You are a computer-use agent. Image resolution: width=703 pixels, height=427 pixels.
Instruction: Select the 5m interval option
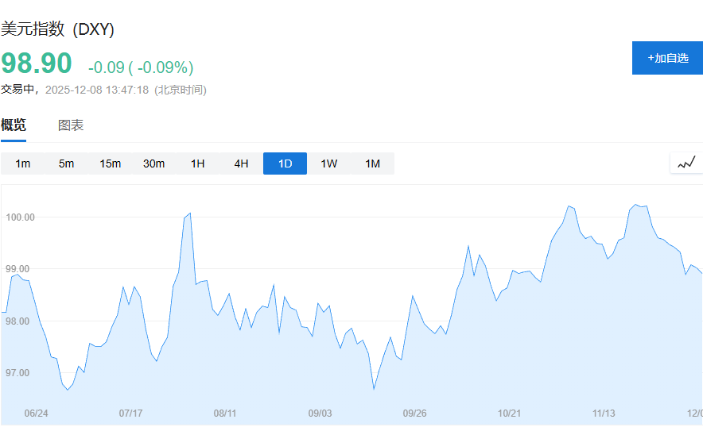click(x=66, y=164)
